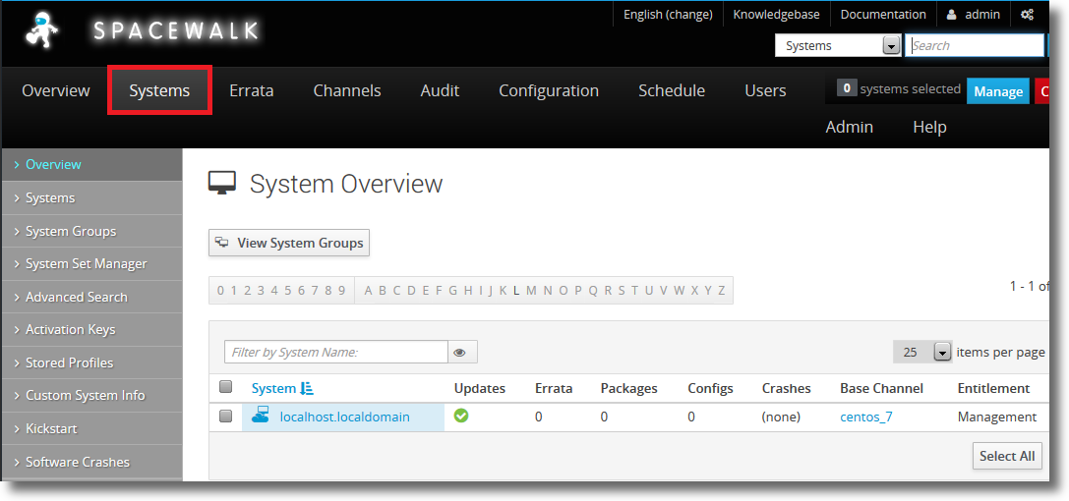This screenshot has width=1069, height=501.
Task: Select the Systems top navigation tab
Action: [159, 90]
